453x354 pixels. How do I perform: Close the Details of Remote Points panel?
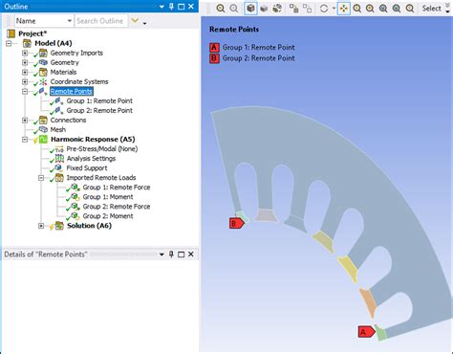click(191, 254)
